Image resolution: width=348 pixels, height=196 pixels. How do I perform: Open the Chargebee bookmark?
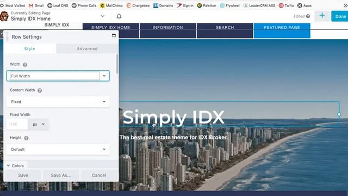[x=138, y=5]
